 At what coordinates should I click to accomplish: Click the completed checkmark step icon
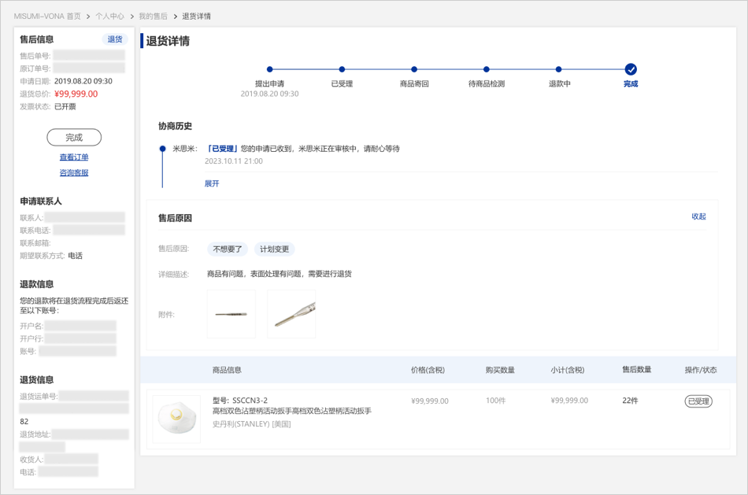631,69
